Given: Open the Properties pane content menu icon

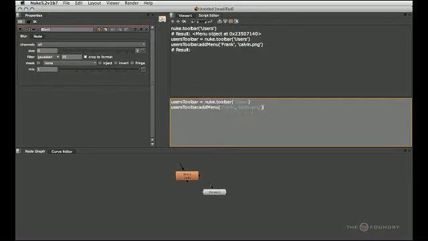Looking at the screenshot, I should tap(18, 15).
